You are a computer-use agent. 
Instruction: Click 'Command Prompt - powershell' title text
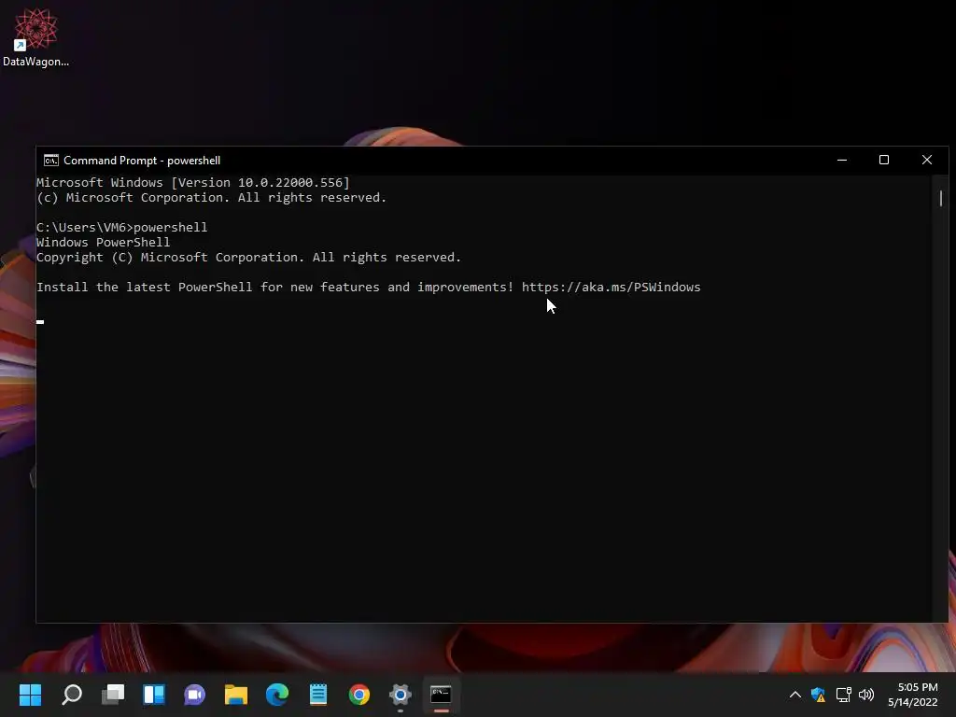click(x=142, y=161)
